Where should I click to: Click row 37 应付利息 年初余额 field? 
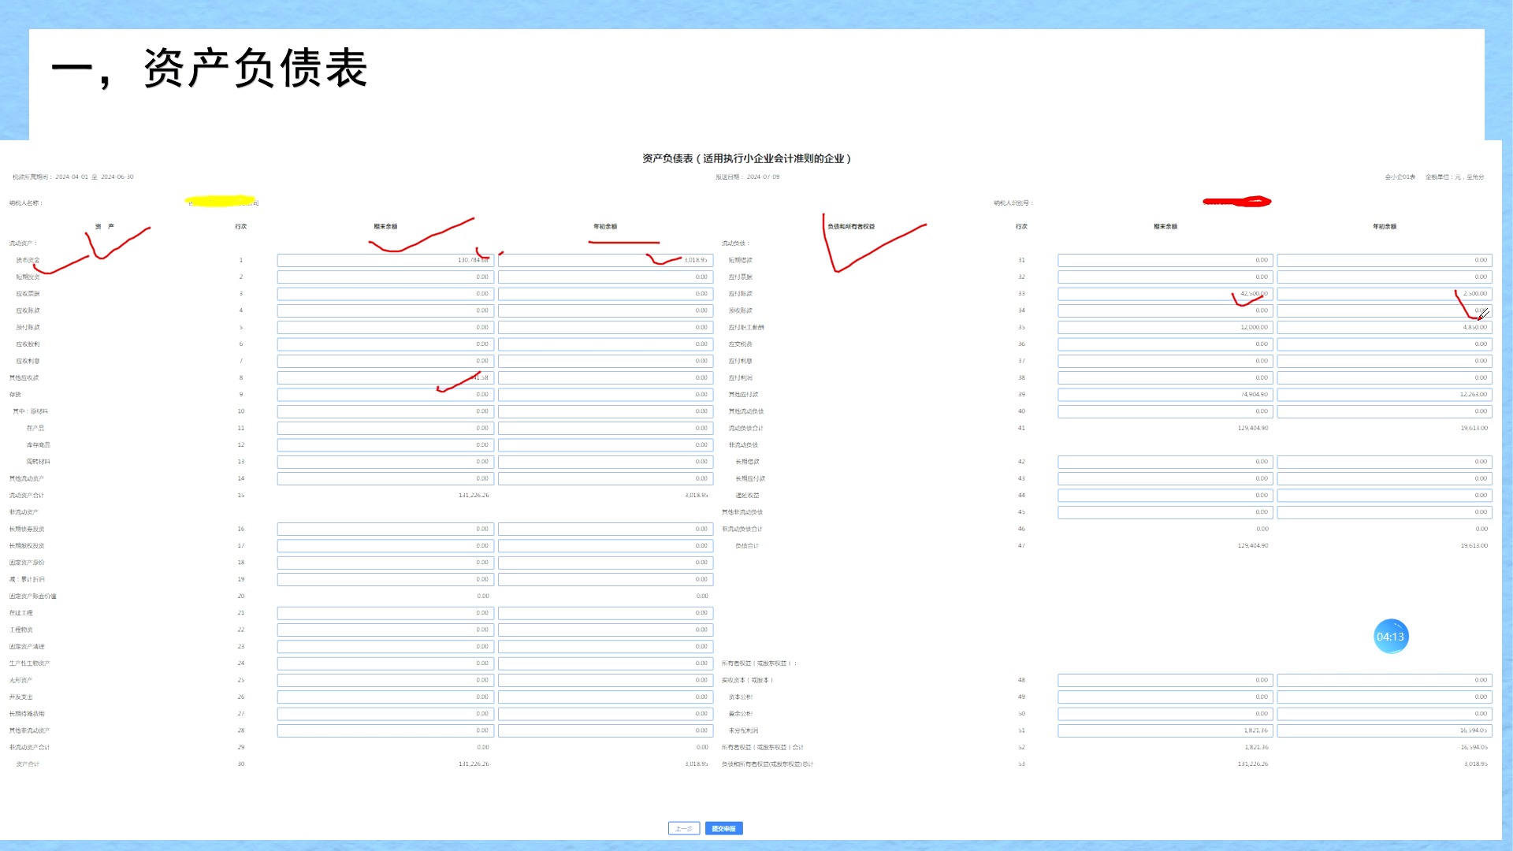pyautogui.click(x=1385, y=361)
